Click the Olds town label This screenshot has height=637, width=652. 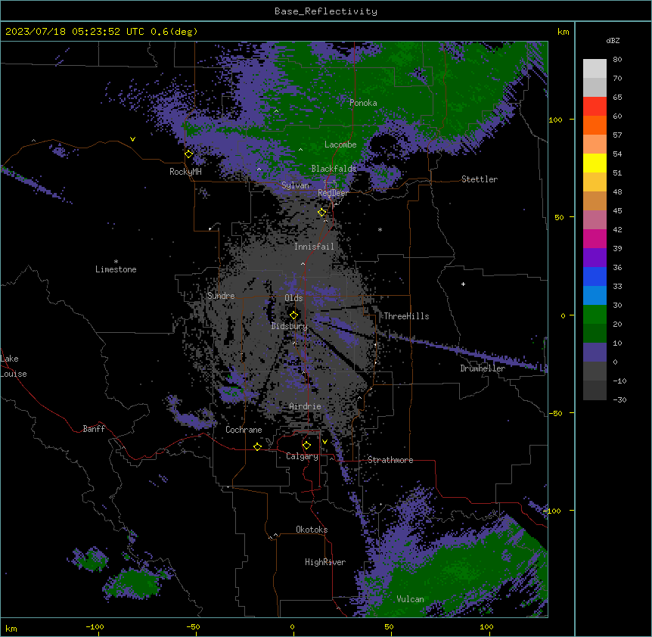click(x=293, y=298)
